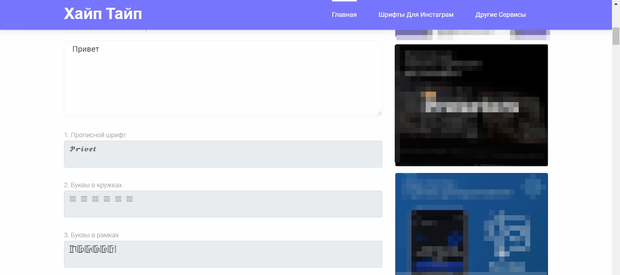620x275 pixels.
Task: Click the vertical scrollbar thumb
Action: pyautogui.click(x=616, y=36)
